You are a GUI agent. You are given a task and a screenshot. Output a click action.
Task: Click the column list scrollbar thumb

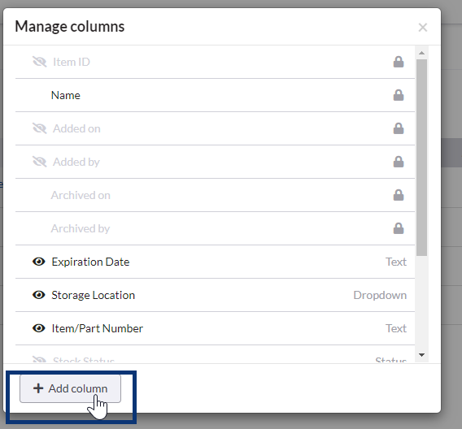(421, 158)
